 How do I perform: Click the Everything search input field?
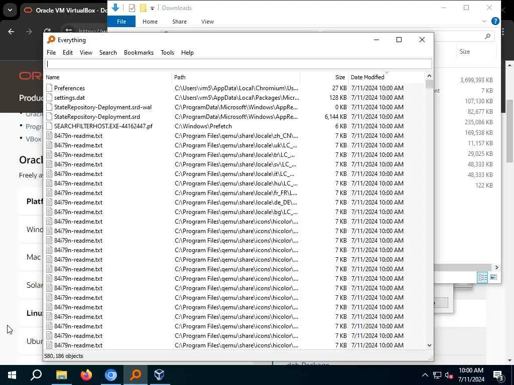point(238,64)
